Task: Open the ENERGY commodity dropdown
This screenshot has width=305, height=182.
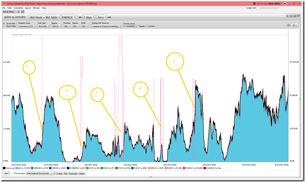Action: [69, 17]
